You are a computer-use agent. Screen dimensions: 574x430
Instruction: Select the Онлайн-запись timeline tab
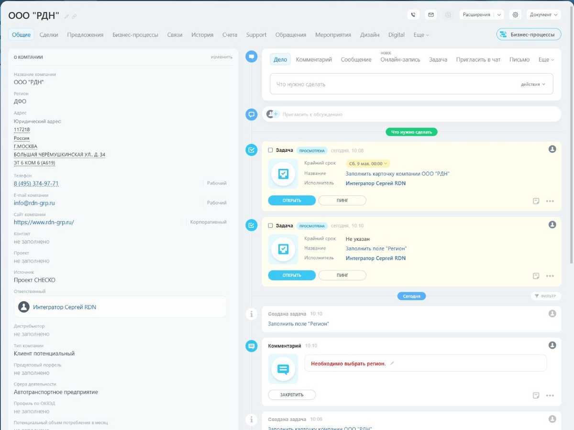click(400, 59)
